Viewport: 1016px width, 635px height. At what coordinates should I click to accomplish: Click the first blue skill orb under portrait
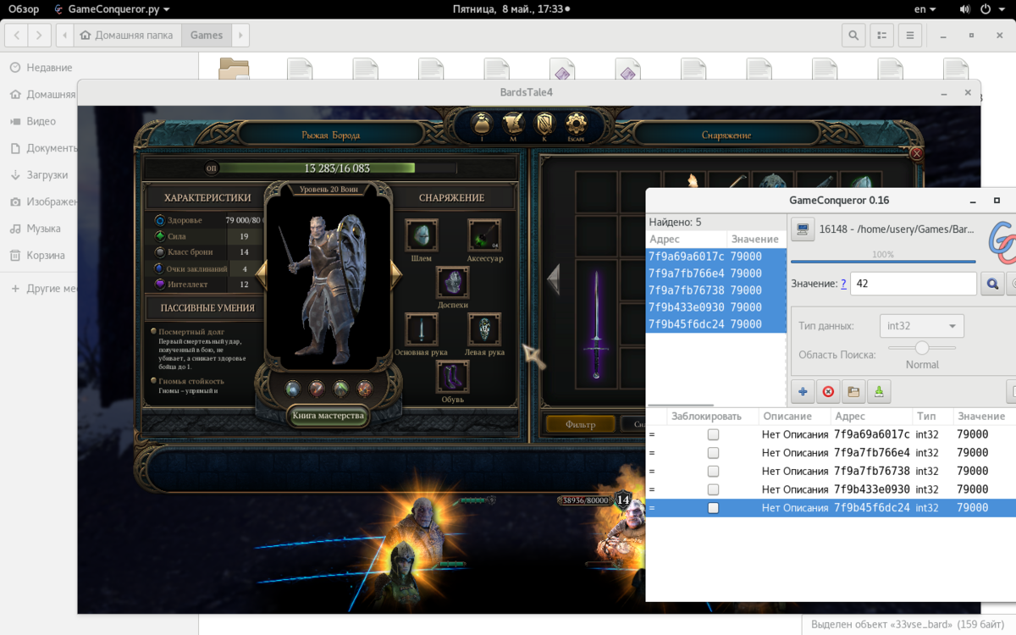coord(293,389)
